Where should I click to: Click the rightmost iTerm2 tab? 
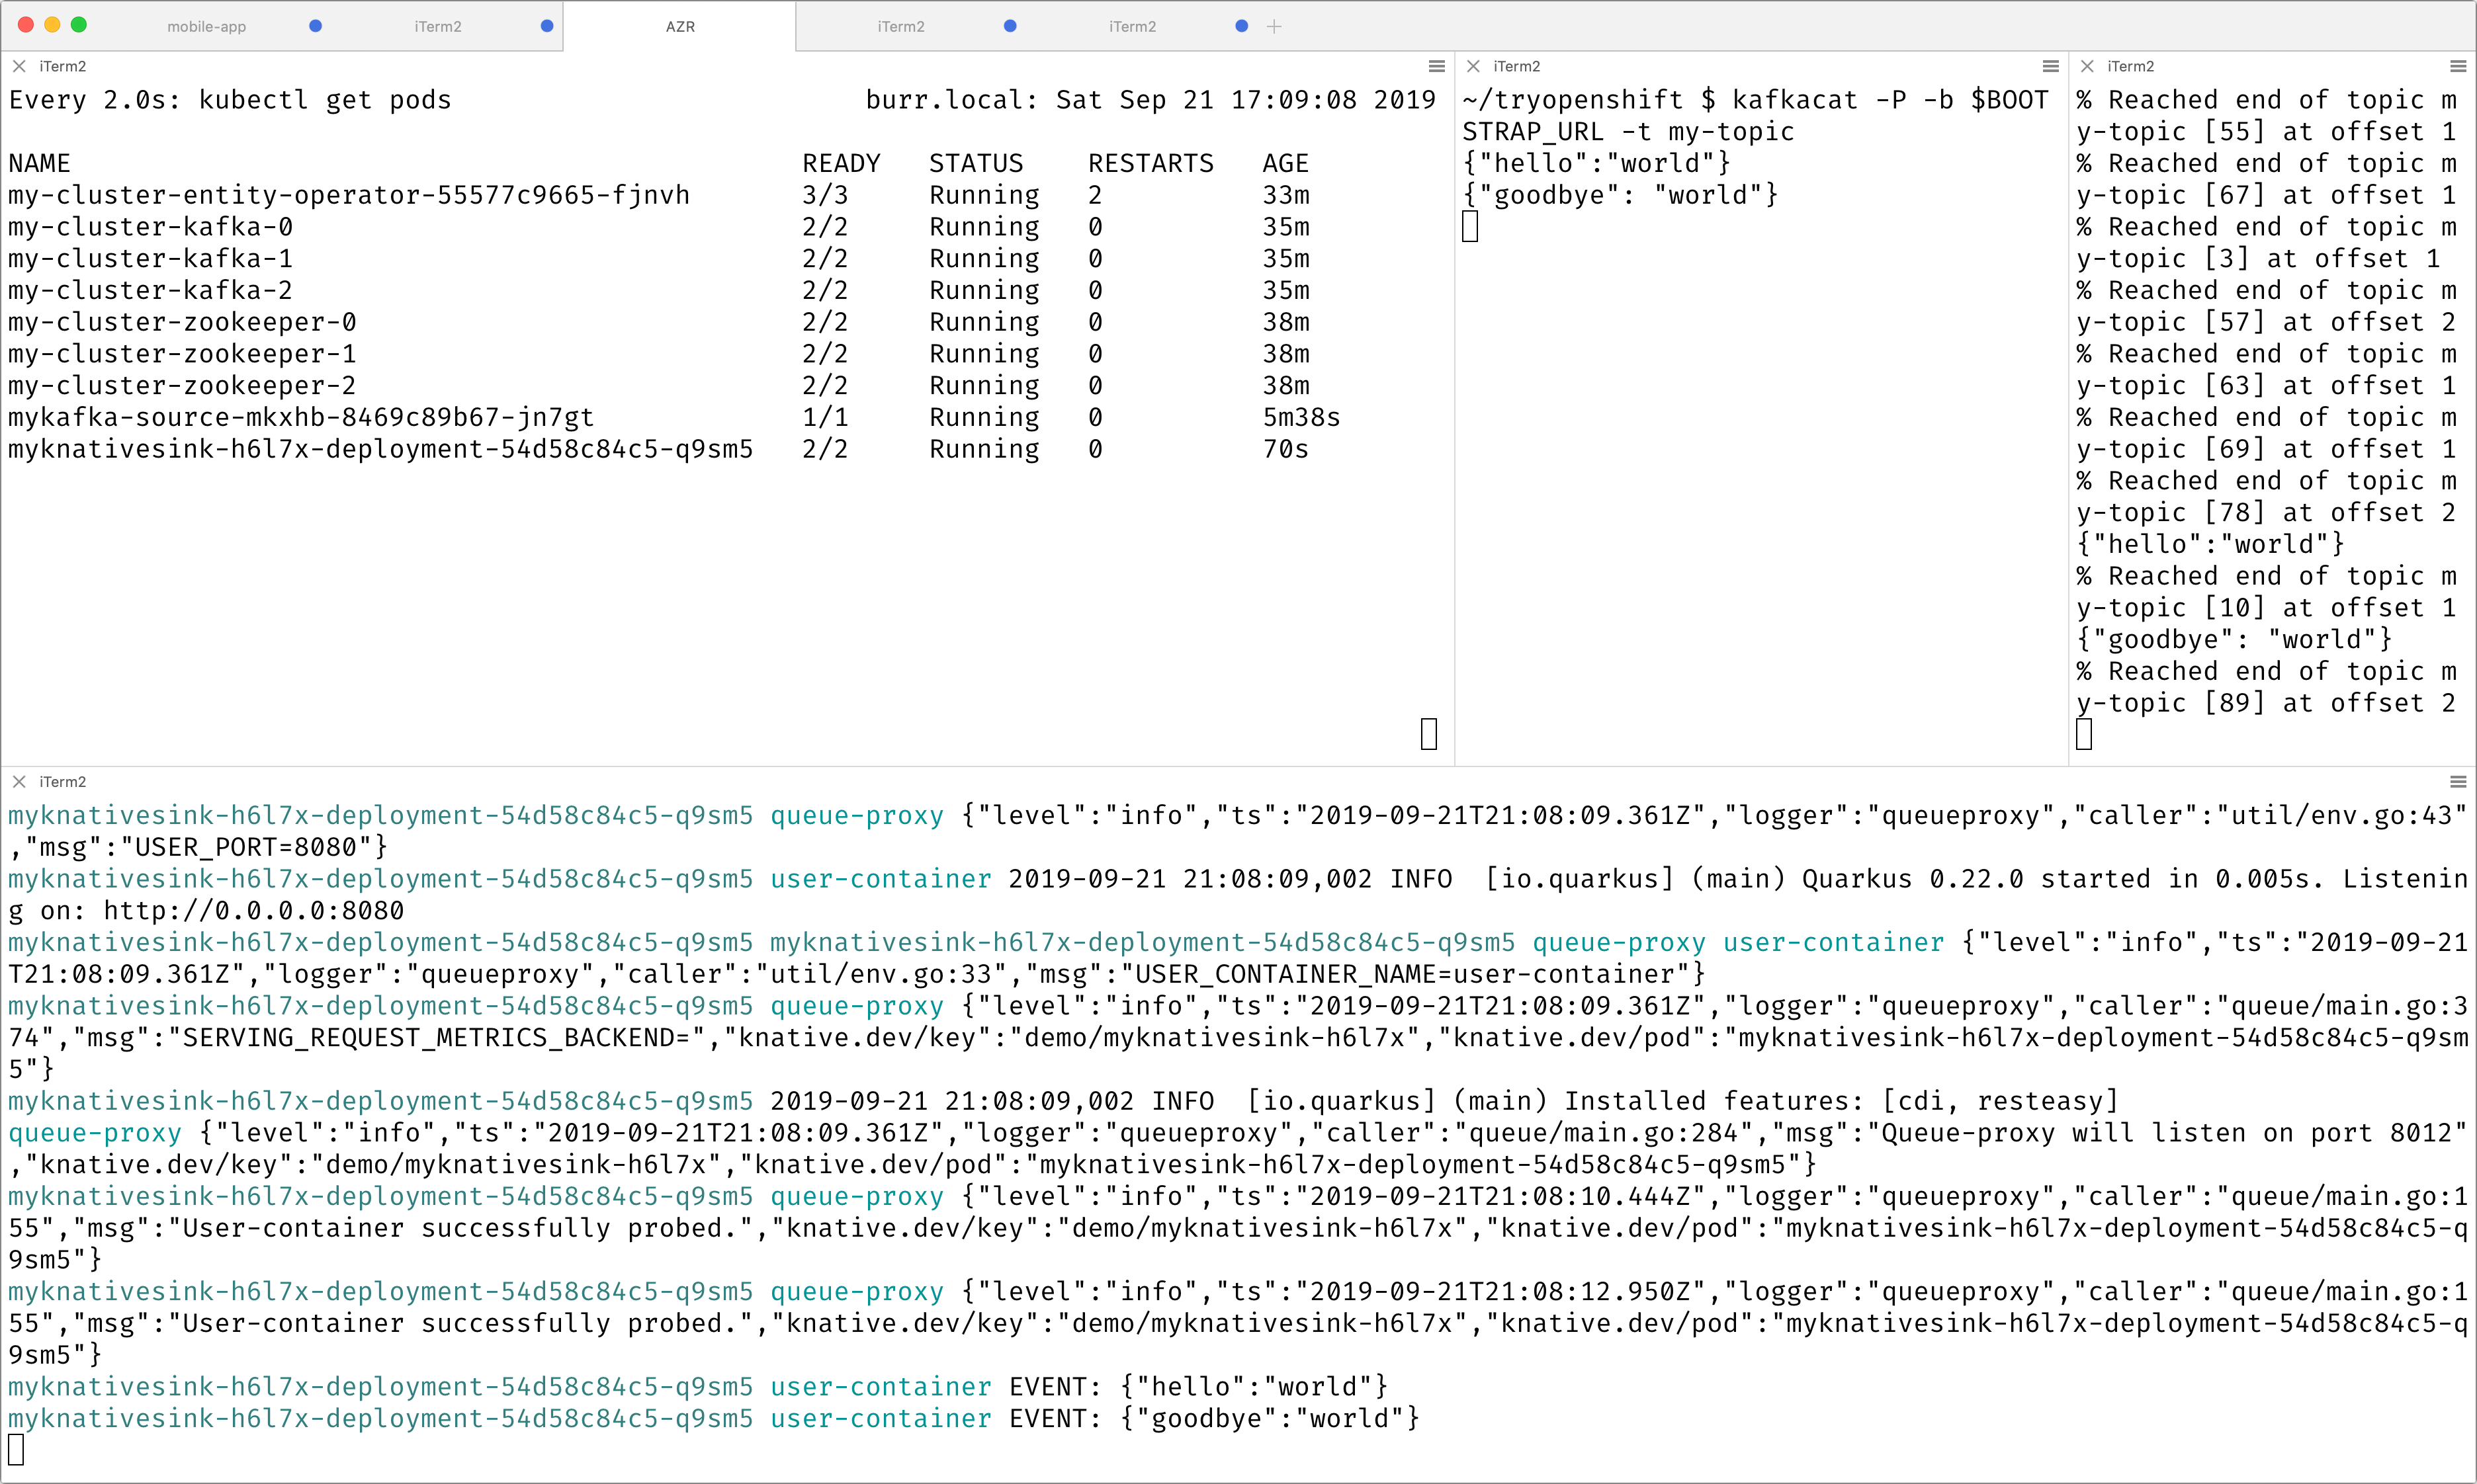(1131, 27)
